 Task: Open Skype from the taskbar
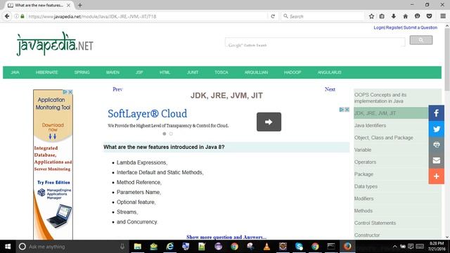point(299,247)
